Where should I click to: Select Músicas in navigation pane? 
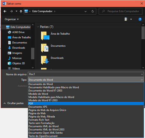[x=15, y=58]
